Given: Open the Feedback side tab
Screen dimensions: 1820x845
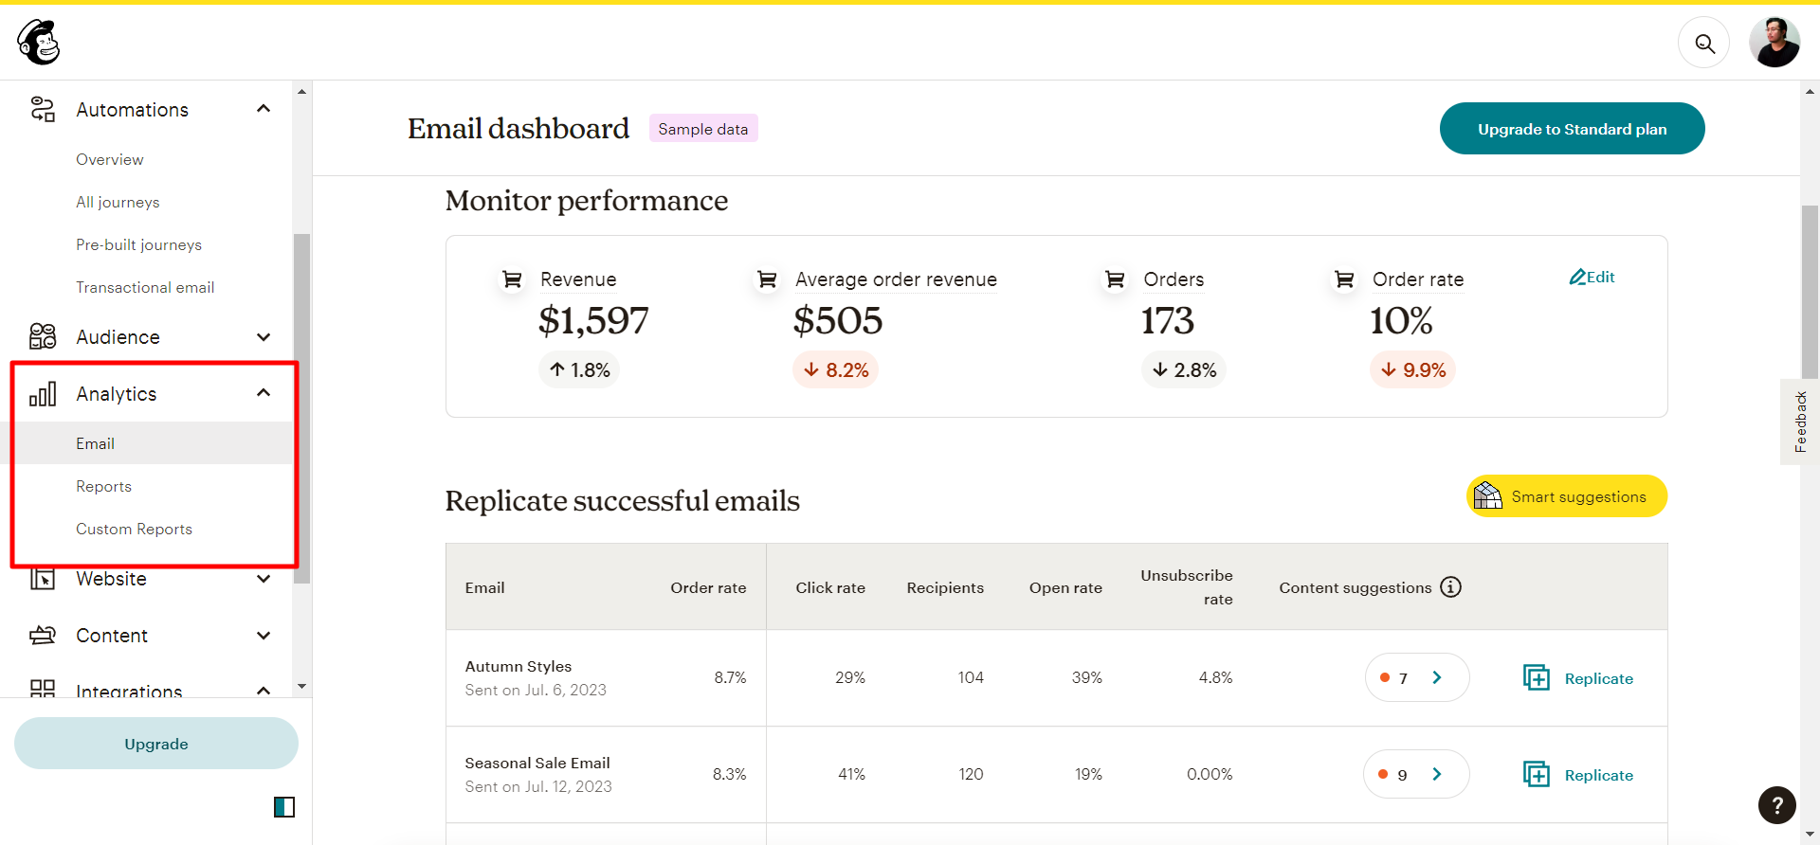Looking at the screenshot, I should 1800,422.
